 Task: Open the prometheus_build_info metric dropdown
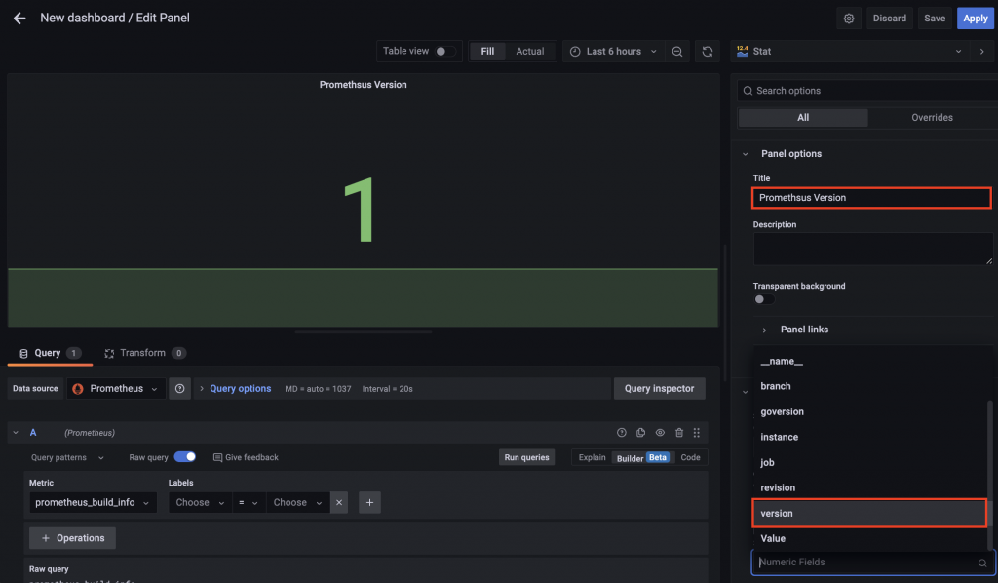[93, 503]
